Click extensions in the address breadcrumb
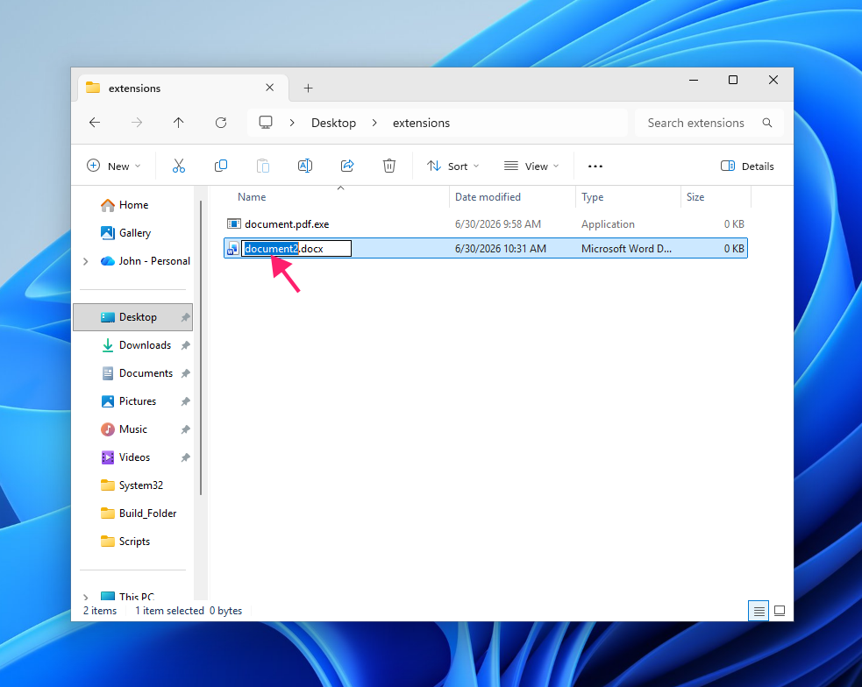The image size is (862, 687). pos(421,123)
